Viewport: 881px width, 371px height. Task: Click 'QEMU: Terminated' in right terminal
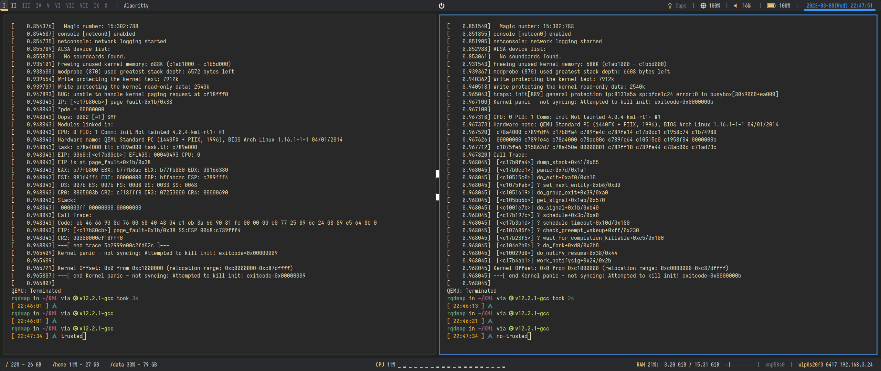point(472,291)
